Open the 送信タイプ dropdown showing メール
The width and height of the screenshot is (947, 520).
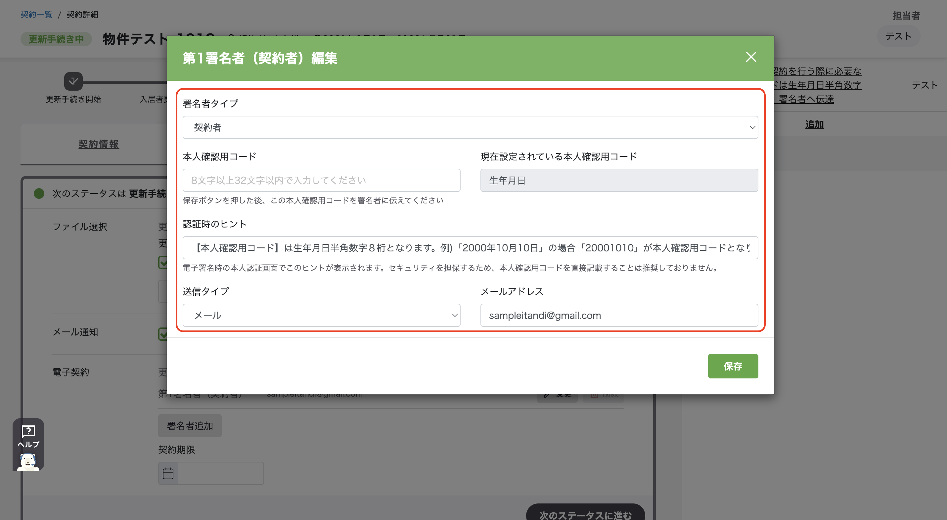pyautogui.click(x=321, y=315)
